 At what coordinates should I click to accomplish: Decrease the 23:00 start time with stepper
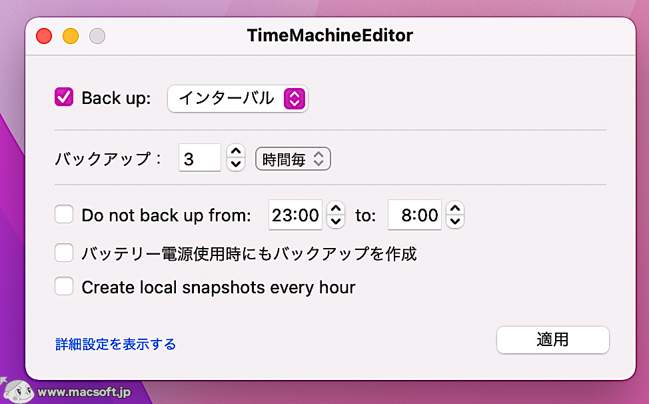click(x=335, y=220)
